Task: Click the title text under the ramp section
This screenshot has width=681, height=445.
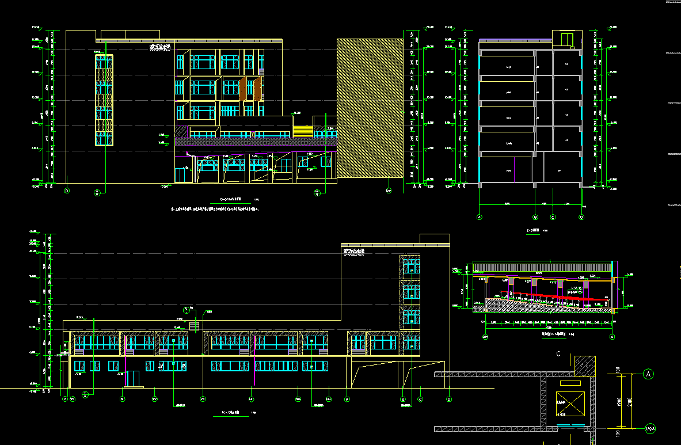Action: [x=553, y=334]
